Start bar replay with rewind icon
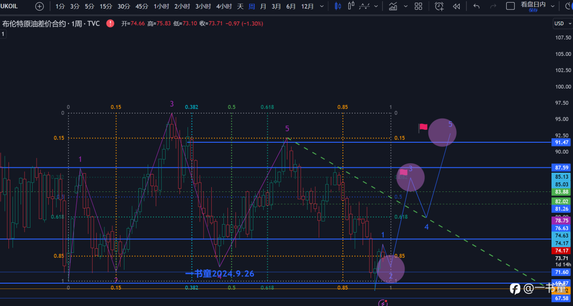 tap(456, 6)
